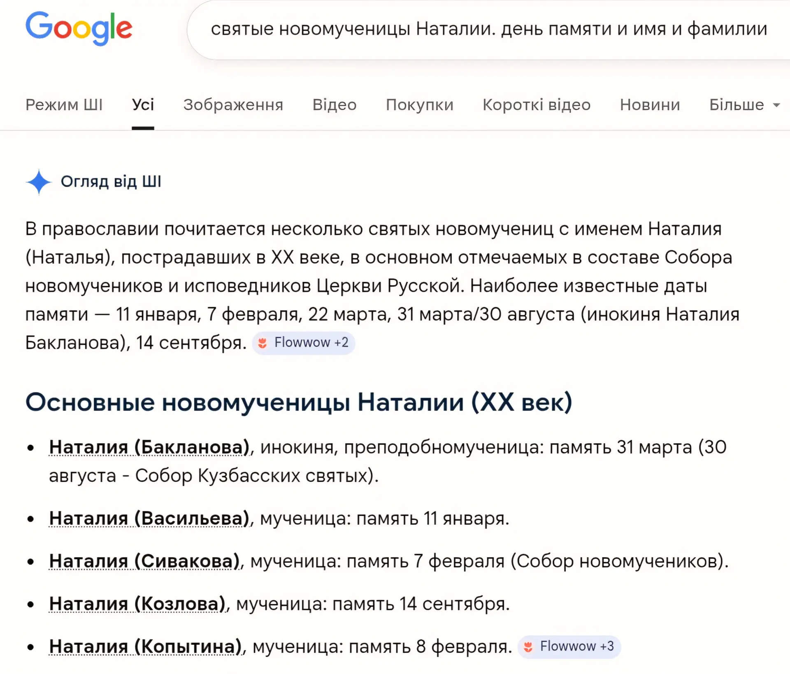Click the Наталия (Сивакова) link
Screen dimensions: 790x674
click(144, 561)
